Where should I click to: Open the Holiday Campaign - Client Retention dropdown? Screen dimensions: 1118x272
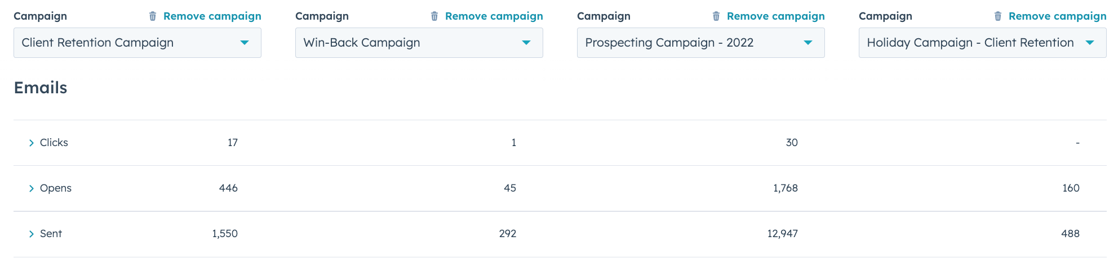click(x=983, y=43)
